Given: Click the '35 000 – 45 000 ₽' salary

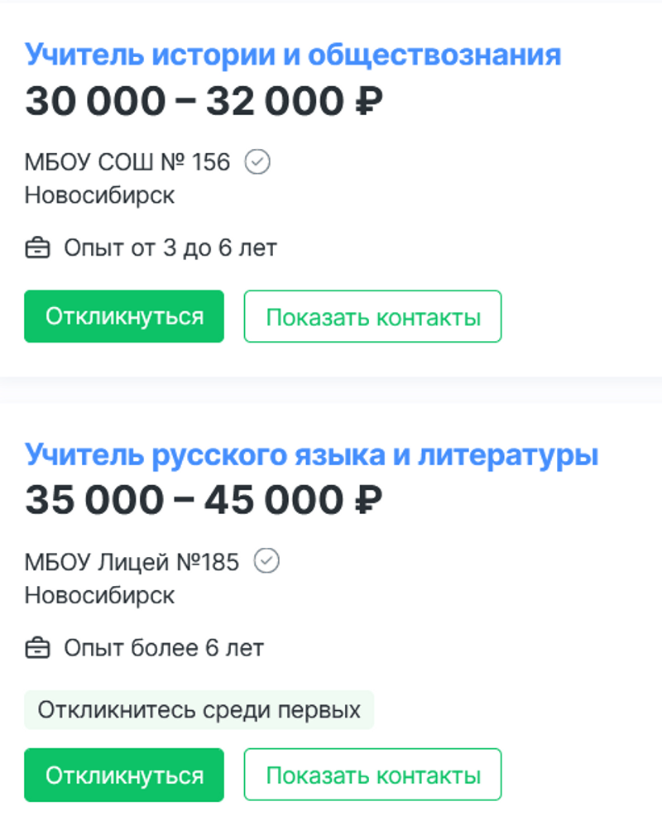Looking at the screenshot, I should [204, 501].
